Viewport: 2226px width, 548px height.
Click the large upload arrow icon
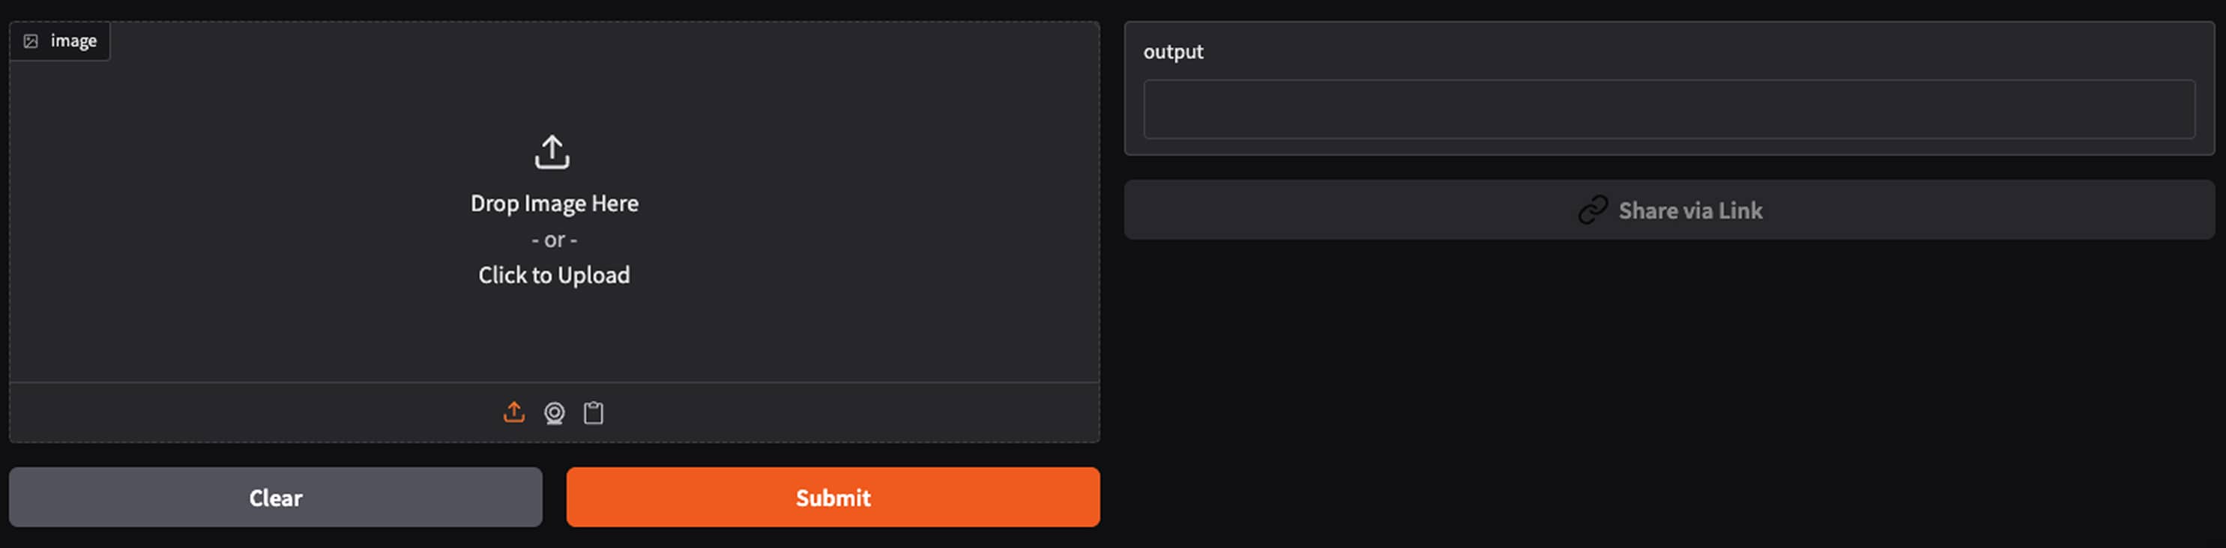[x=552, y=152]
